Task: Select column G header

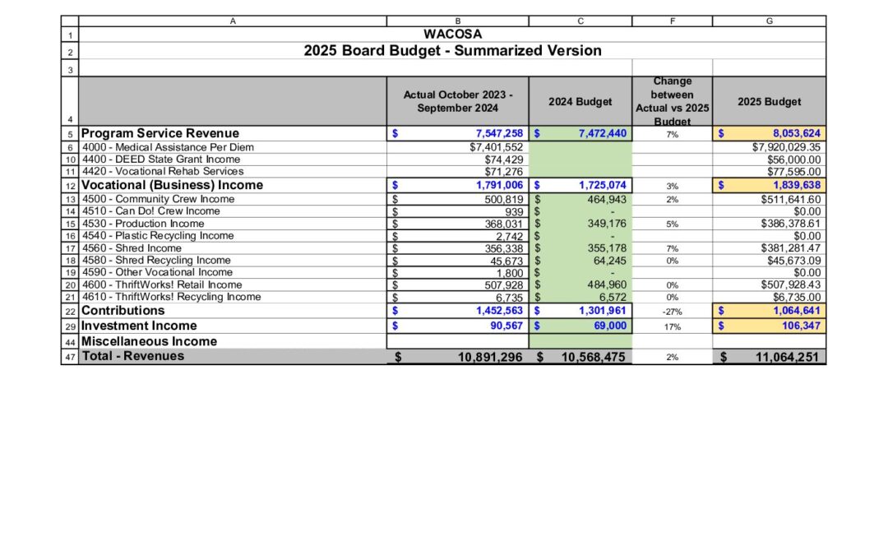Action: click(x=769, y=21)
